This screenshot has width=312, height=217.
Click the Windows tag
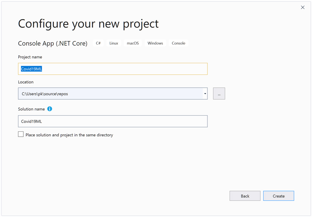(155, 43)
